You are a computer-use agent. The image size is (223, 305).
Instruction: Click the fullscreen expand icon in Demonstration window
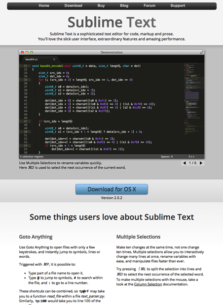[x=202, y=52]
